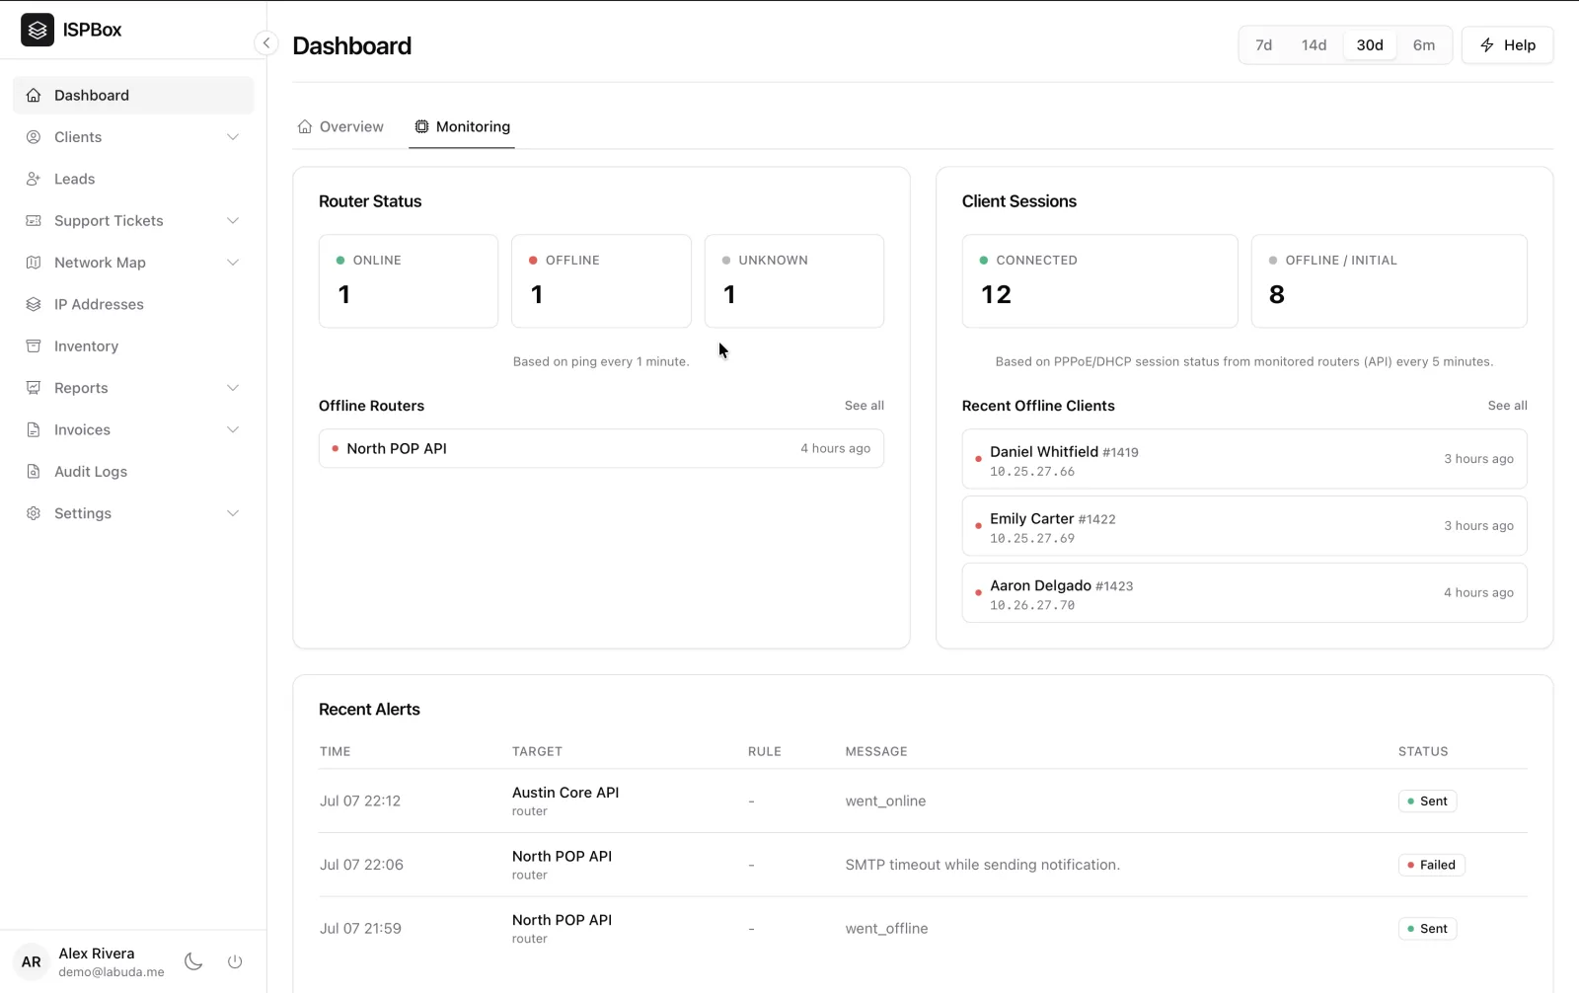This screenshot has height=993, width=1579.
Task: Expand the Invoices chevron
Action: point(233,429)
